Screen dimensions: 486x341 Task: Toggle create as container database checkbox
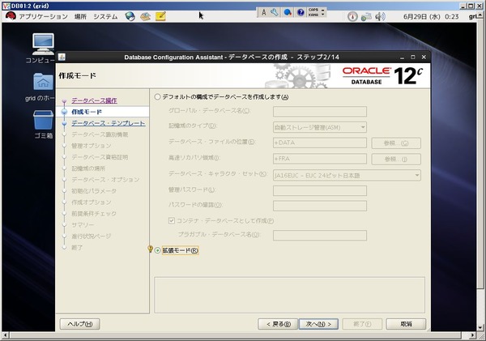[x=172, y=220]
